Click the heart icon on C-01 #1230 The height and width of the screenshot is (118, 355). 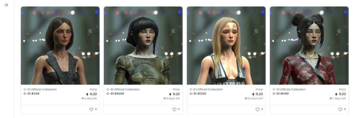257,109
